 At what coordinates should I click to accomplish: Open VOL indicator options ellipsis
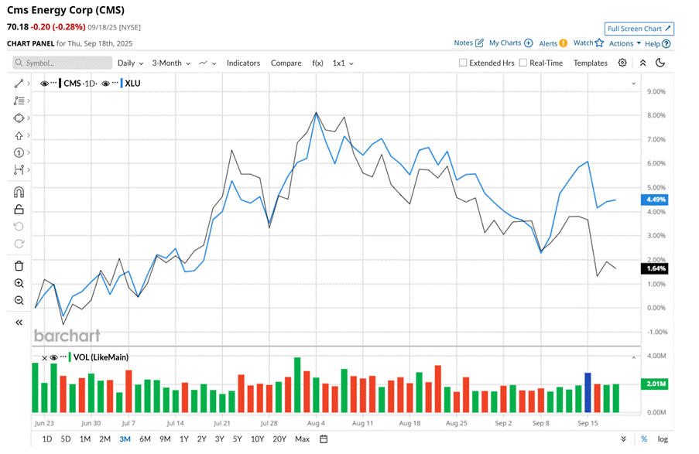(x=63, y=357)
